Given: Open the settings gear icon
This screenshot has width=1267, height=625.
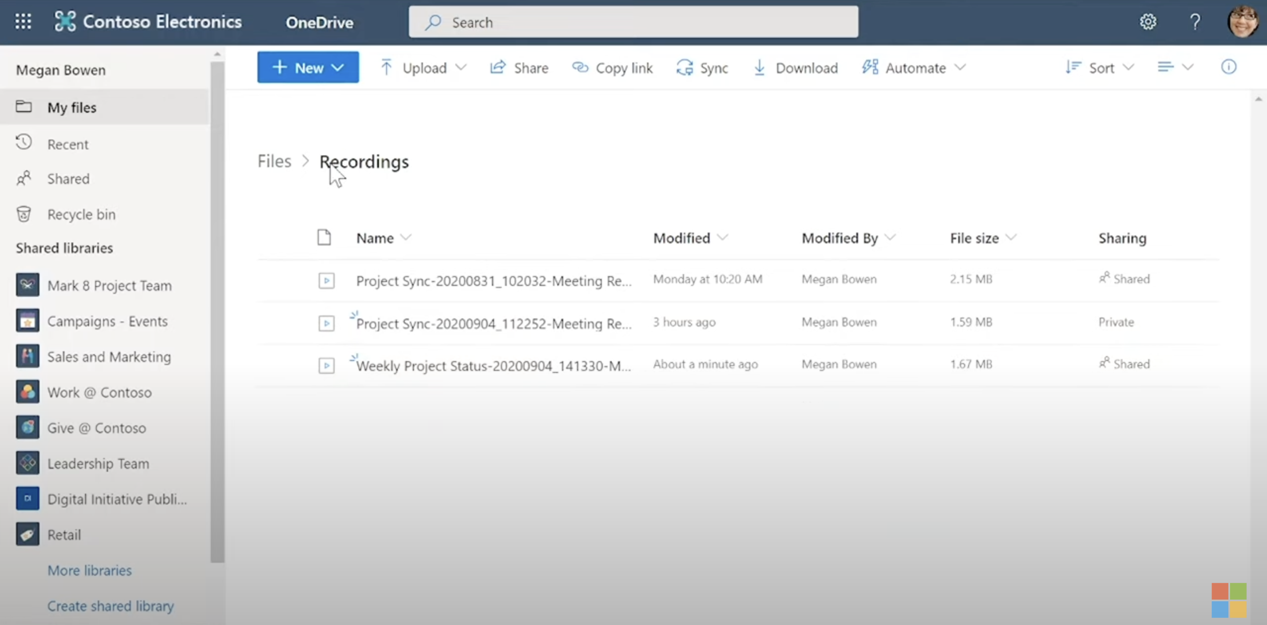Looking at the screenshot, I should [1148, 22].
